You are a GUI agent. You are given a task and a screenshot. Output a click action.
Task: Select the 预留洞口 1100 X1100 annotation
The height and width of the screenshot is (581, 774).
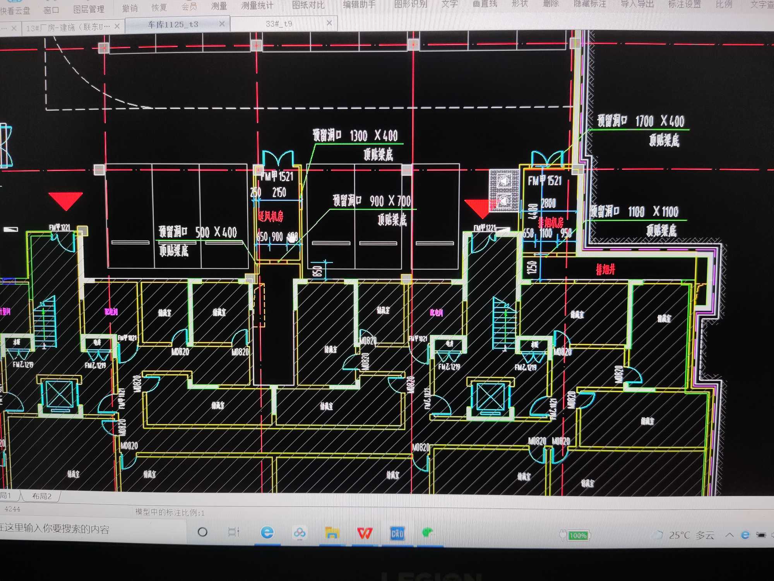[x=634, y=211]
